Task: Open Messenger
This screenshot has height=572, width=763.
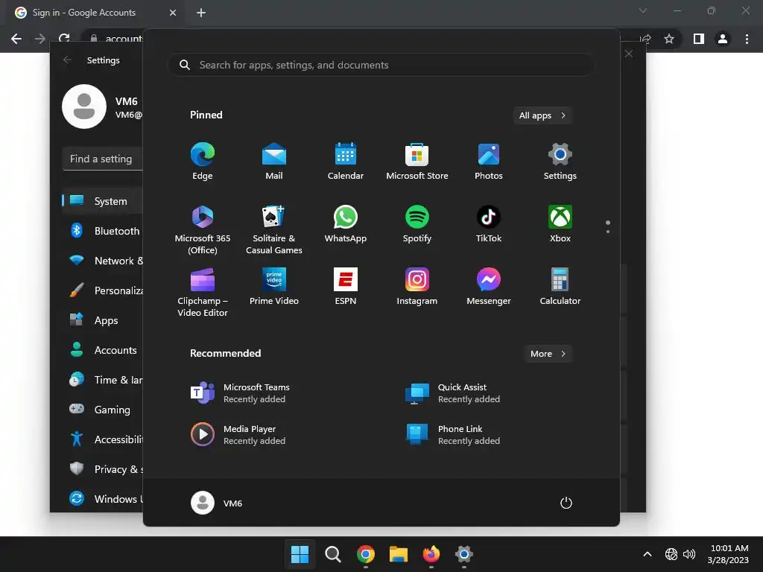Action: 489,287
